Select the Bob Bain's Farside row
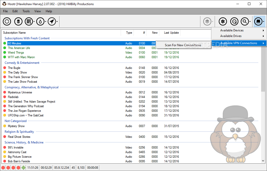This screenshot has height=171, width=267. [19, 161]
